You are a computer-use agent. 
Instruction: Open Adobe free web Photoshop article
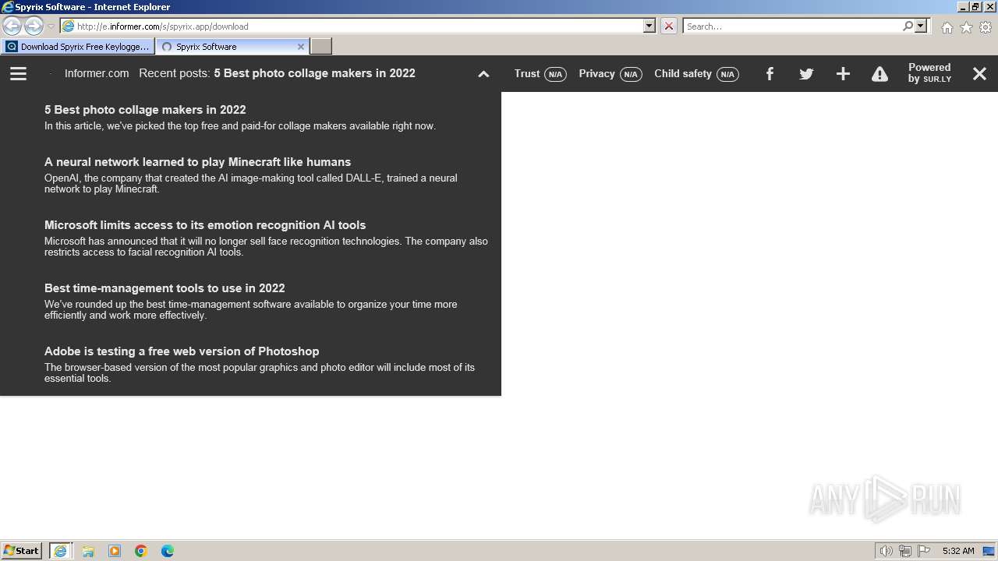click(x=182, y=351)
